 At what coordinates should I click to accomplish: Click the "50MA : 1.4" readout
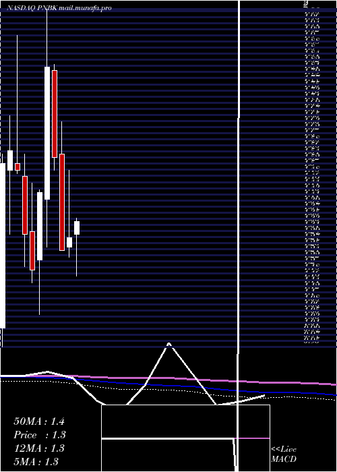point(39,421)
